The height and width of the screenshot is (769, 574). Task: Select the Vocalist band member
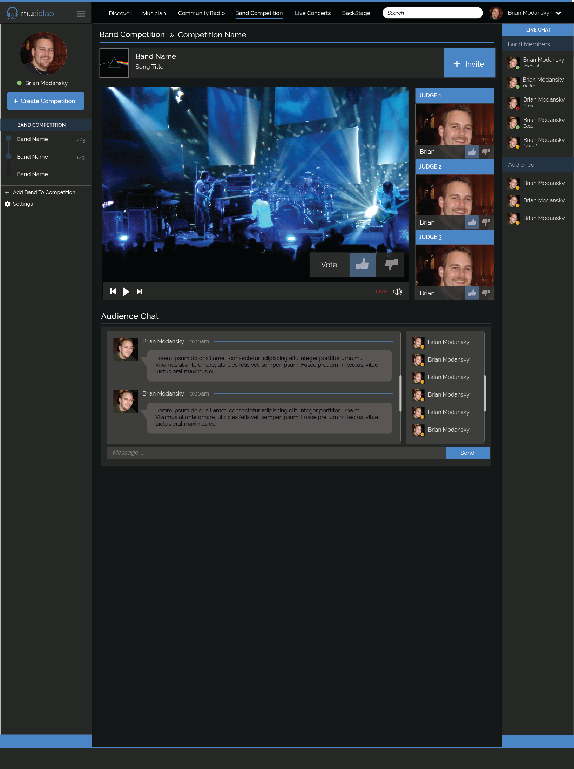tap(536, 62)
